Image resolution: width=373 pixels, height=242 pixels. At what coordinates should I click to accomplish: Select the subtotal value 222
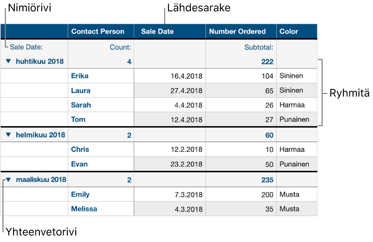(267, 62)
